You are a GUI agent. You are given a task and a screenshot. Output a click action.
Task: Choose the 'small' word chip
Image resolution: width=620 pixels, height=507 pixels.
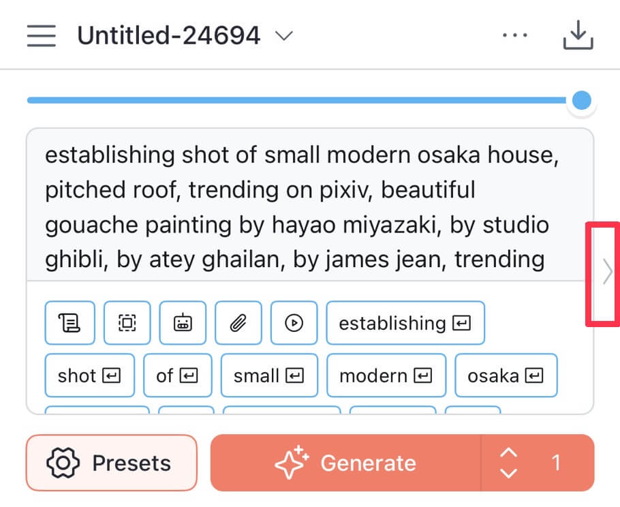[x=269, y=375]
